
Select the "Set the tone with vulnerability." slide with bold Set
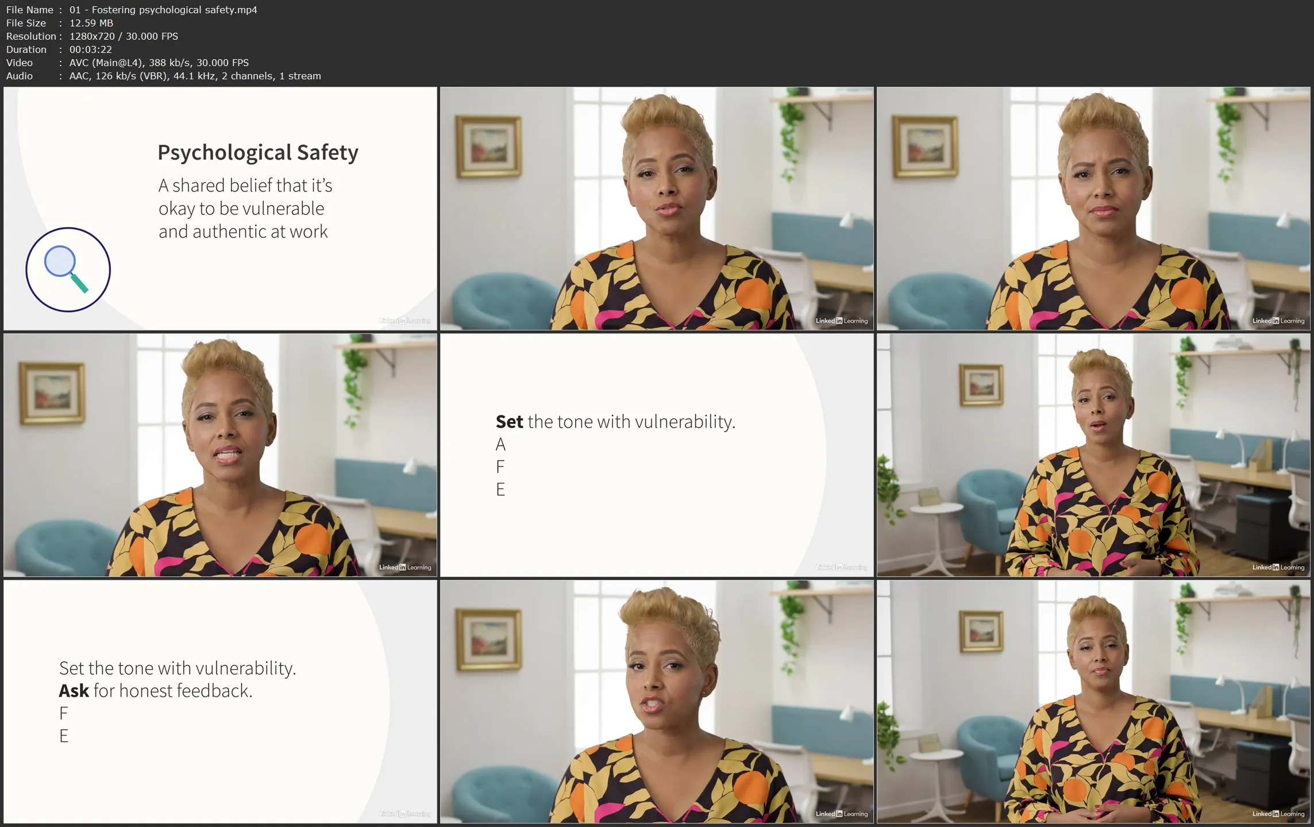pyautogui.click(x=657, y=455)
